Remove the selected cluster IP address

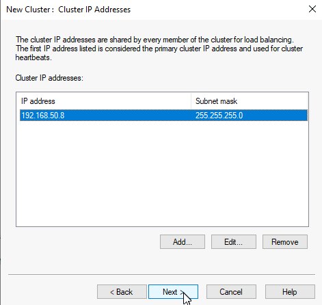pyautogui.click(x=285, y=241)
